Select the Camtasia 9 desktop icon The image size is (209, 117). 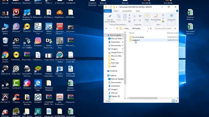tap(16, 84)
